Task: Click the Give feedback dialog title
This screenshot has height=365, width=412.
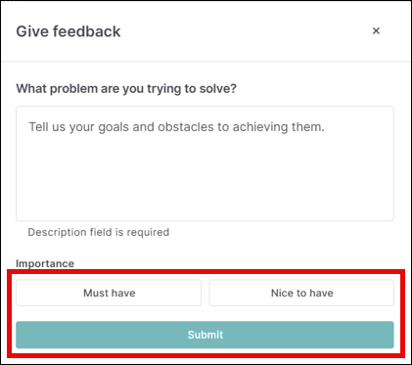Action: 69,31
